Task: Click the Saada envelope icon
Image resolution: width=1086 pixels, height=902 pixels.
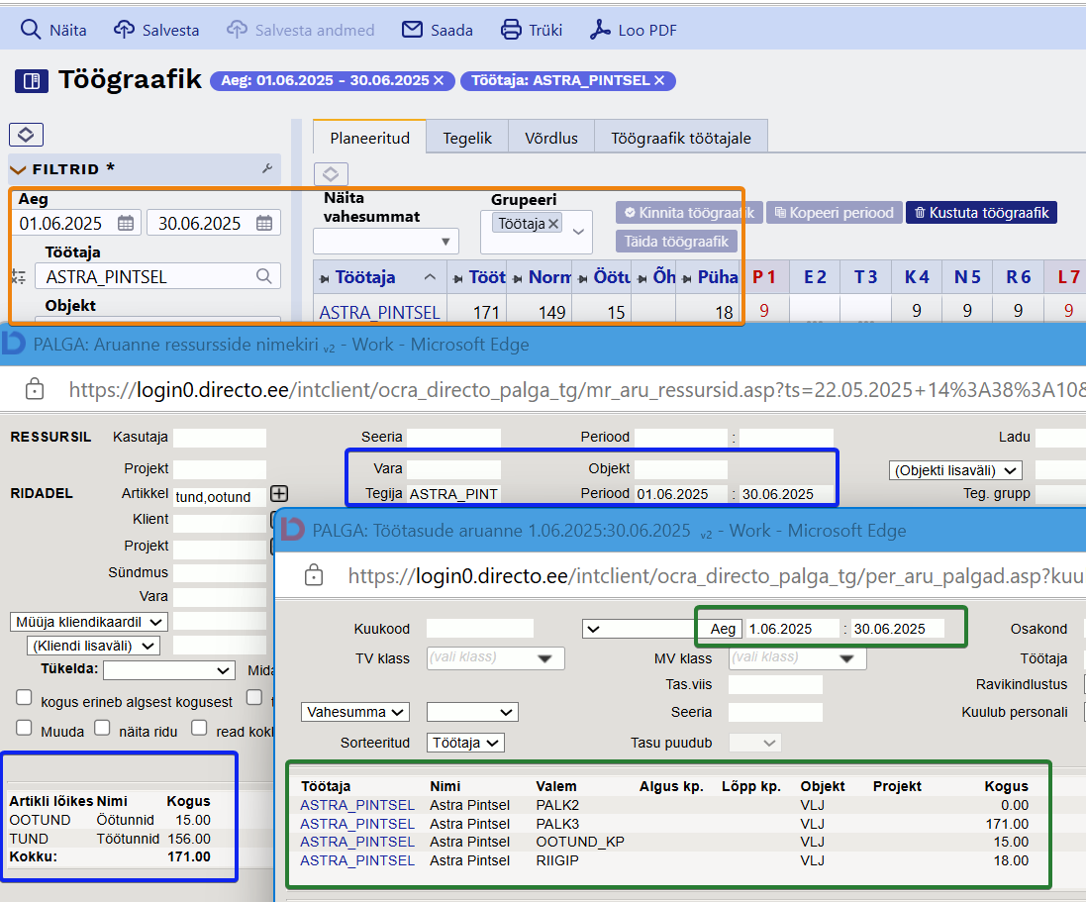Action: (412, 29)
